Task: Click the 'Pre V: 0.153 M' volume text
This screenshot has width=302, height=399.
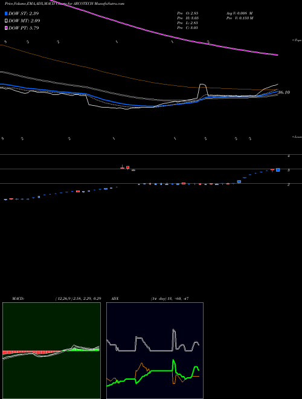Action: 240,18
